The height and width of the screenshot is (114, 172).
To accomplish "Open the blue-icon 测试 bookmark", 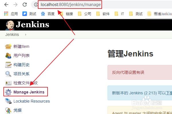I will click(x=29, y=14).
